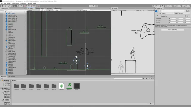
Task: Expand EnemySimple (4) in Hierarchy
Action: click(x=5, y=17)
